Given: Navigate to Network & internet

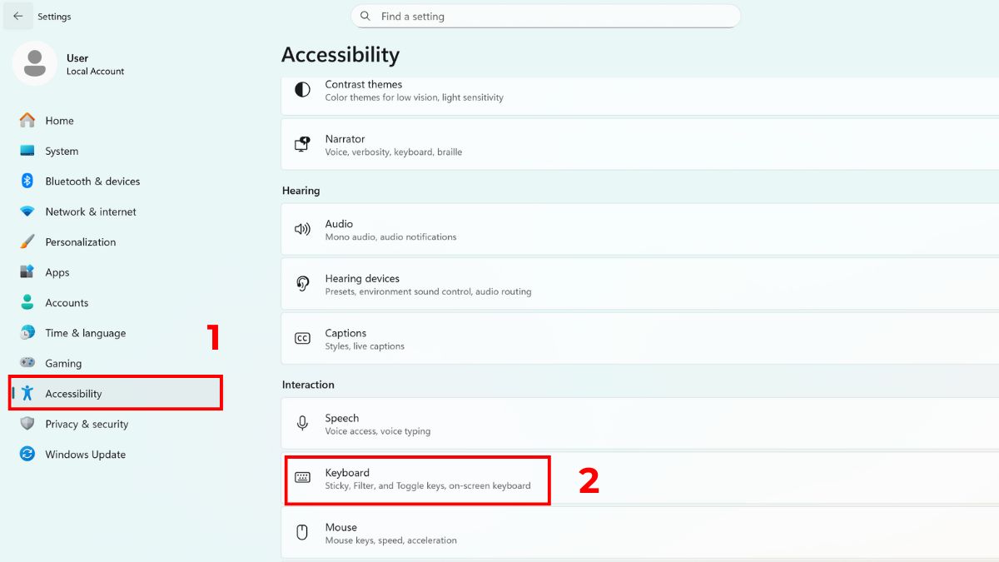Looking at the screenshot, I should pos(25,211).
